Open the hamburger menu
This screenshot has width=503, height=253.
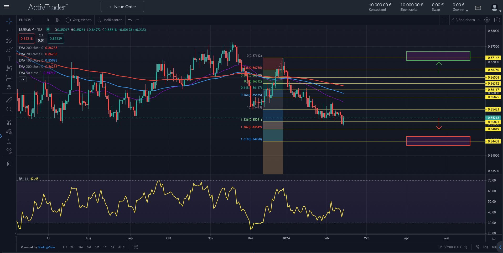[x=7, y=7]
